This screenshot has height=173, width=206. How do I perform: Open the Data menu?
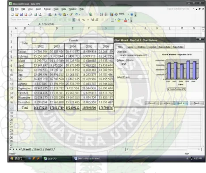tap(64, 9)
